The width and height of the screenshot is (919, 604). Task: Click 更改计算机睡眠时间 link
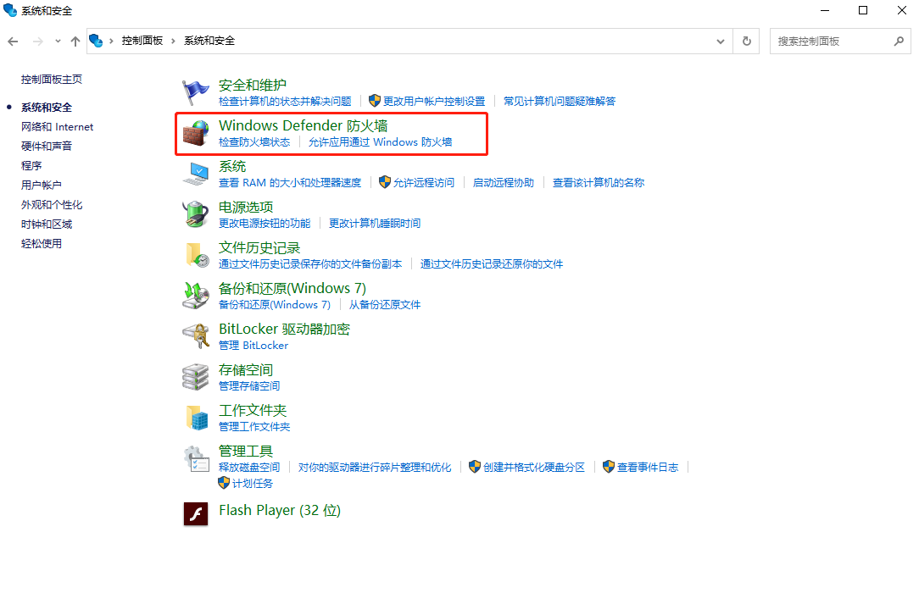click(x=375, y=223)
